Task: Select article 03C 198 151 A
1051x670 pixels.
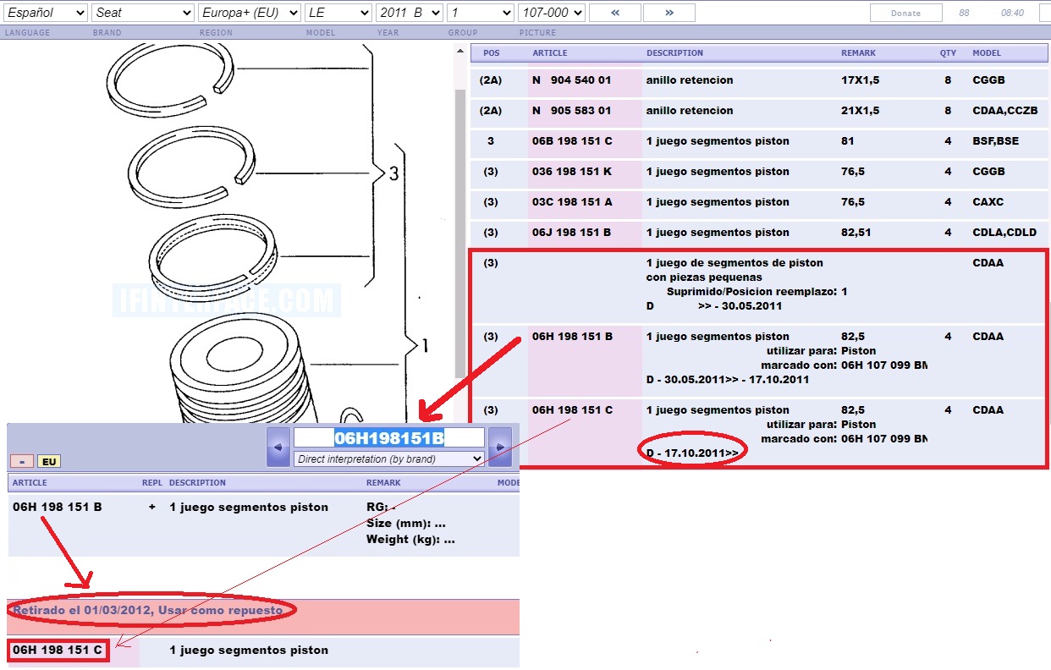Action: point(572,202)
